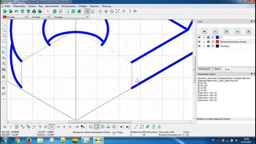This screenshot has height=144, width=256.
Task: Select layer named Размеры
Action: [225, 46]
